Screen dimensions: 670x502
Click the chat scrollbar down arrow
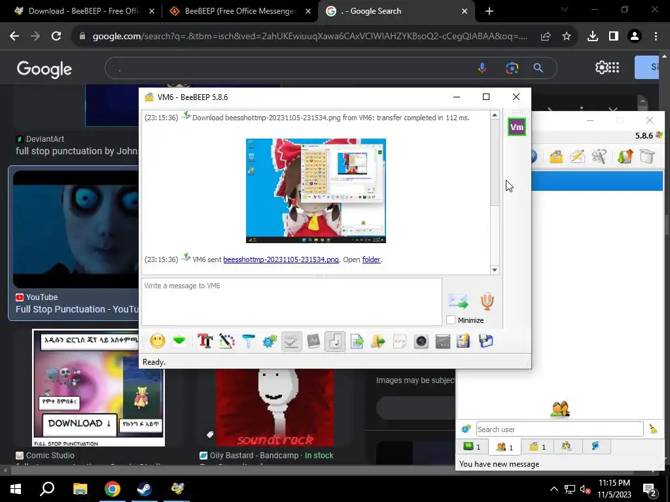coord(495,270)
